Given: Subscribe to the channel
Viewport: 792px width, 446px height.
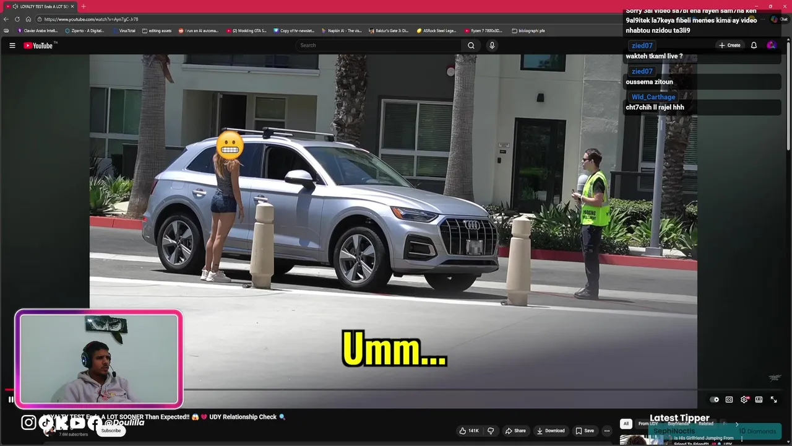Looking at the screenshot, I should pos(111,431).
